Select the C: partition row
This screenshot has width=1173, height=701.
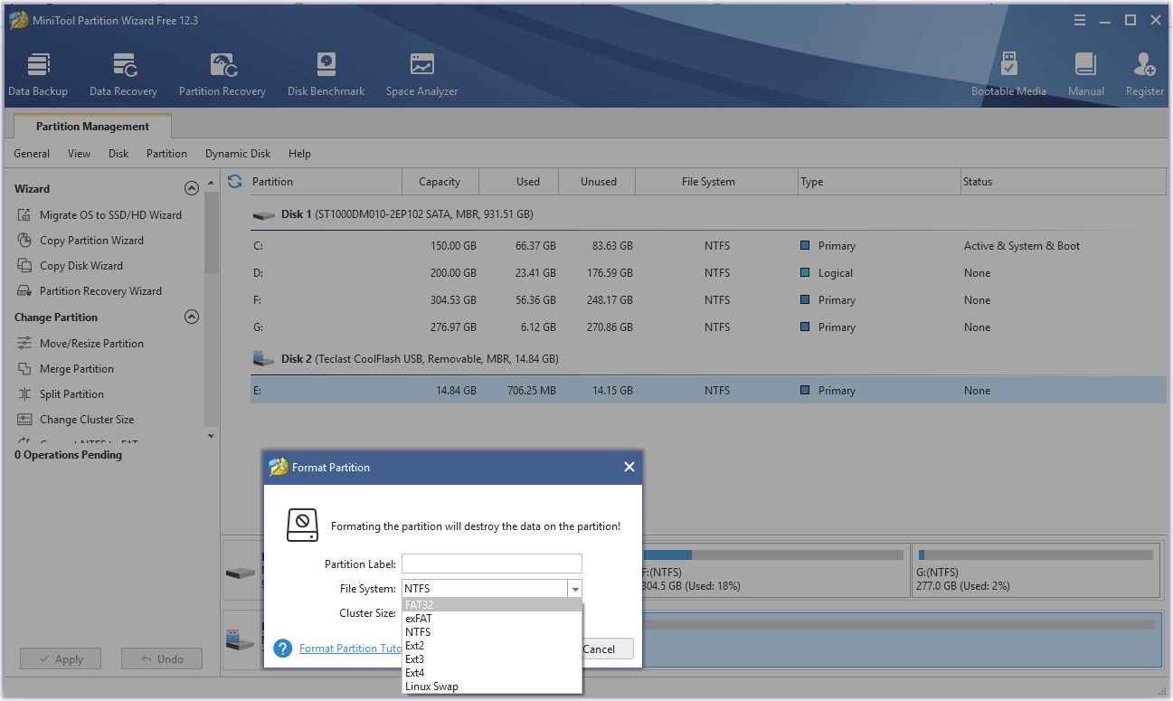tap(708, 246)
